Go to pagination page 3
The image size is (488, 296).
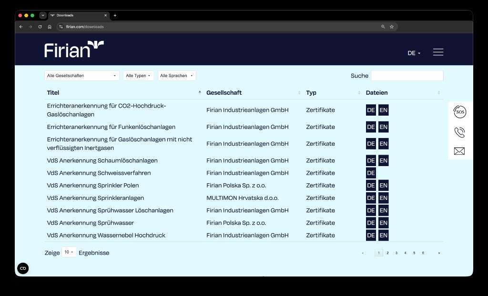pos(396,253)
